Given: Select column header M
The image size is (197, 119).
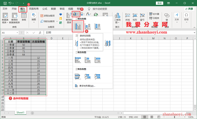Looking at the screenshot, I should pos(153,38).
